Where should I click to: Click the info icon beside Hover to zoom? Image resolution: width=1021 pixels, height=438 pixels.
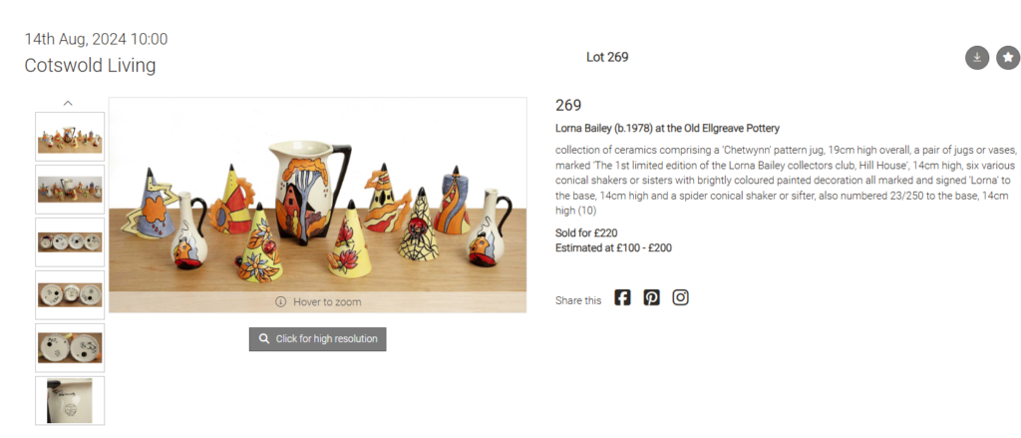point(280,301)
